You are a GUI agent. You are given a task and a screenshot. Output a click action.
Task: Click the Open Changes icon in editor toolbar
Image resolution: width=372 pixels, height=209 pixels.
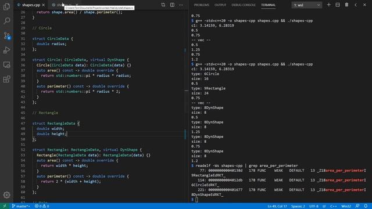pyautogui.click(x=163, y=5)
